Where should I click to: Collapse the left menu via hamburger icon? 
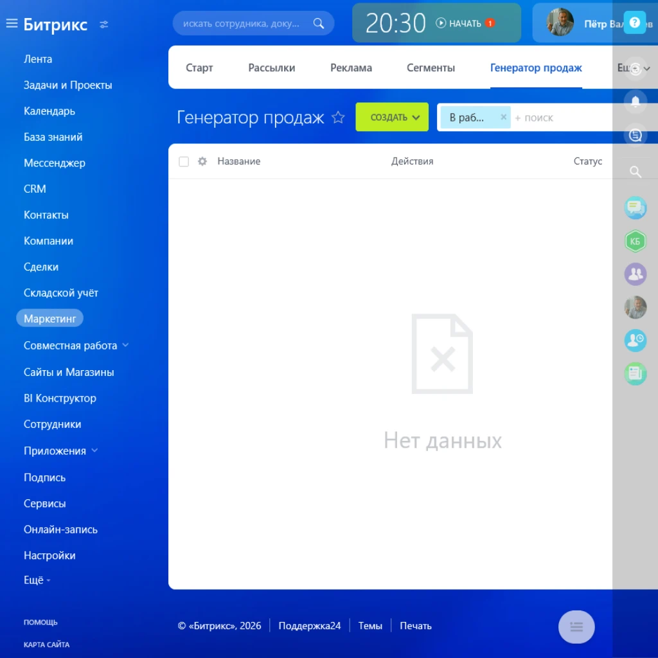coord(12,24)
